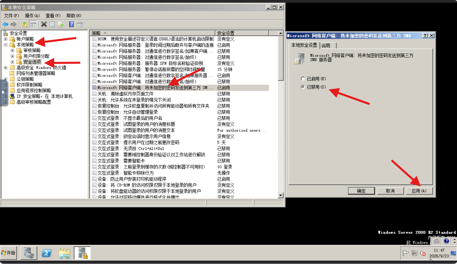Sort by the 策略 column header
The image size is (457, 264).
(x=153, y=33)
